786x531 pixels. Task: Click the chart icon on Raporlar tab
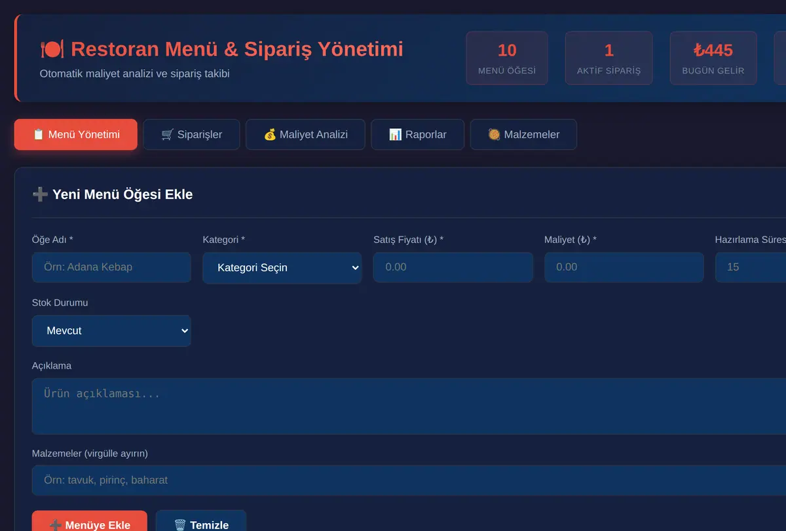point(395,134)
